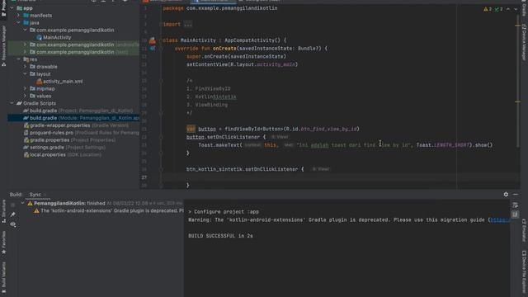Open the Resource Manager tool window
Viewport: 528px width, 297px height.
[x=3, y=46]
